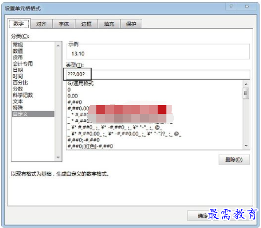Open the 填充 tab
The height and width of the screenshot is (228, 261).
(109, 24)
